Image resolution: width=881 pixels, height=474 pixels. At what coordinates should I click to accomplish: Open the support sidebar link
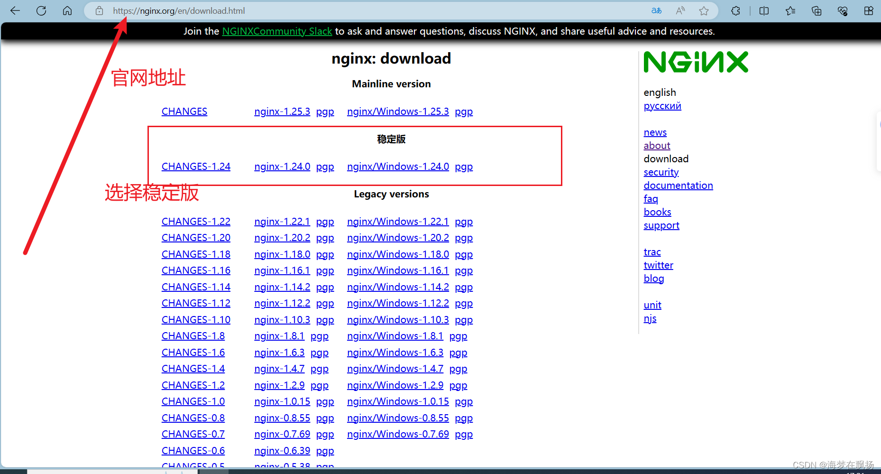661,225
